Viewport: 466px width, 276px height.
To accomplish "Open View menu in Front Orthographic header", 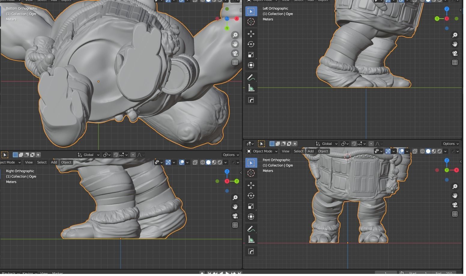I will pos(286,151).
